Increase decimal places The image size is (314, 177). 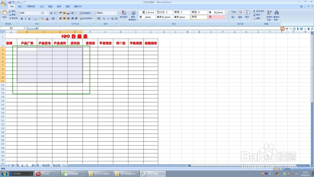point(112,19)
